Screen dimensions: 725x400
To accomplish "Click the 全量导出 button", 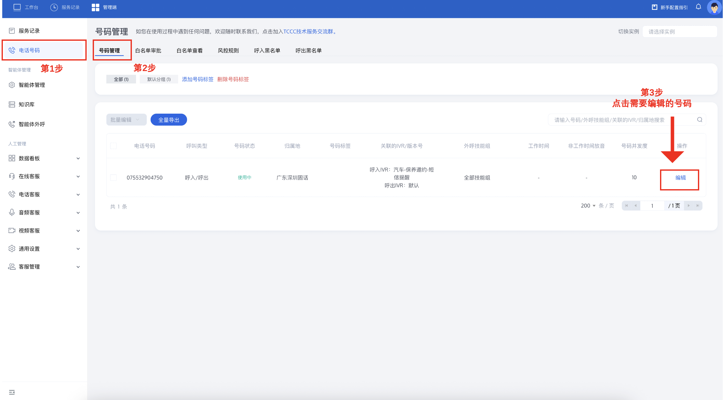I will (x=169, y=120).
